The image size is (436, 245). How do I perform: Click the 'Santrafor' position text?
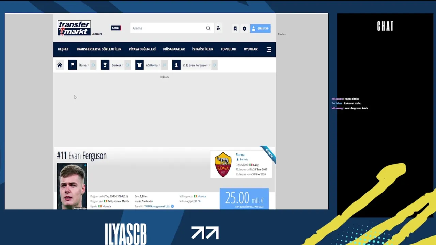(147, 201)
